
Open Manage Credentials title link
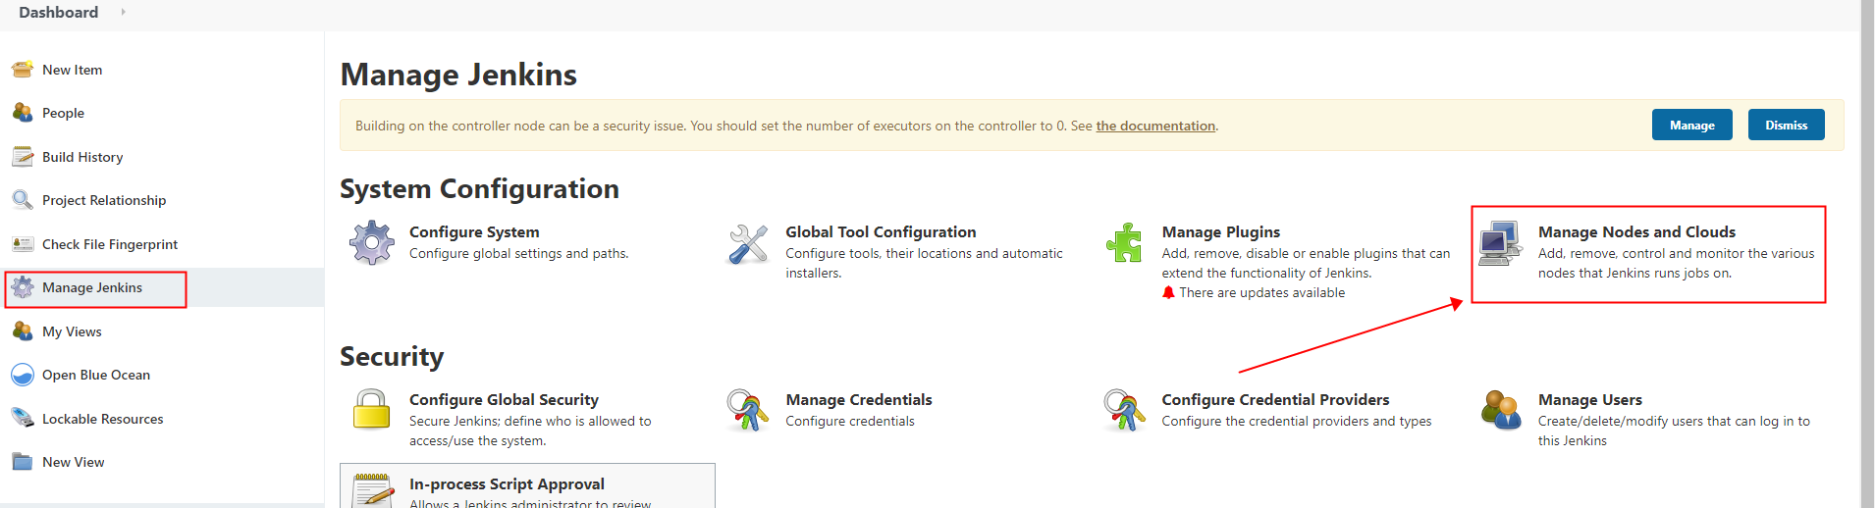[x=859, y=399]
